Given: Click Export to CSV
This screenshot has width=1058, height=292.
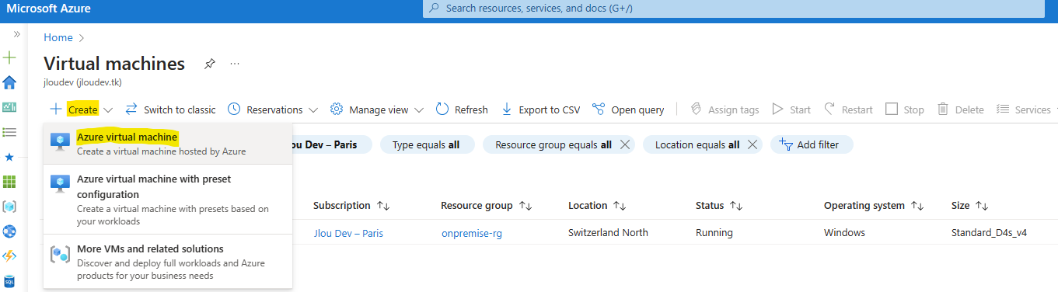Looking at the screenshot, I should (x=540, y=109).
